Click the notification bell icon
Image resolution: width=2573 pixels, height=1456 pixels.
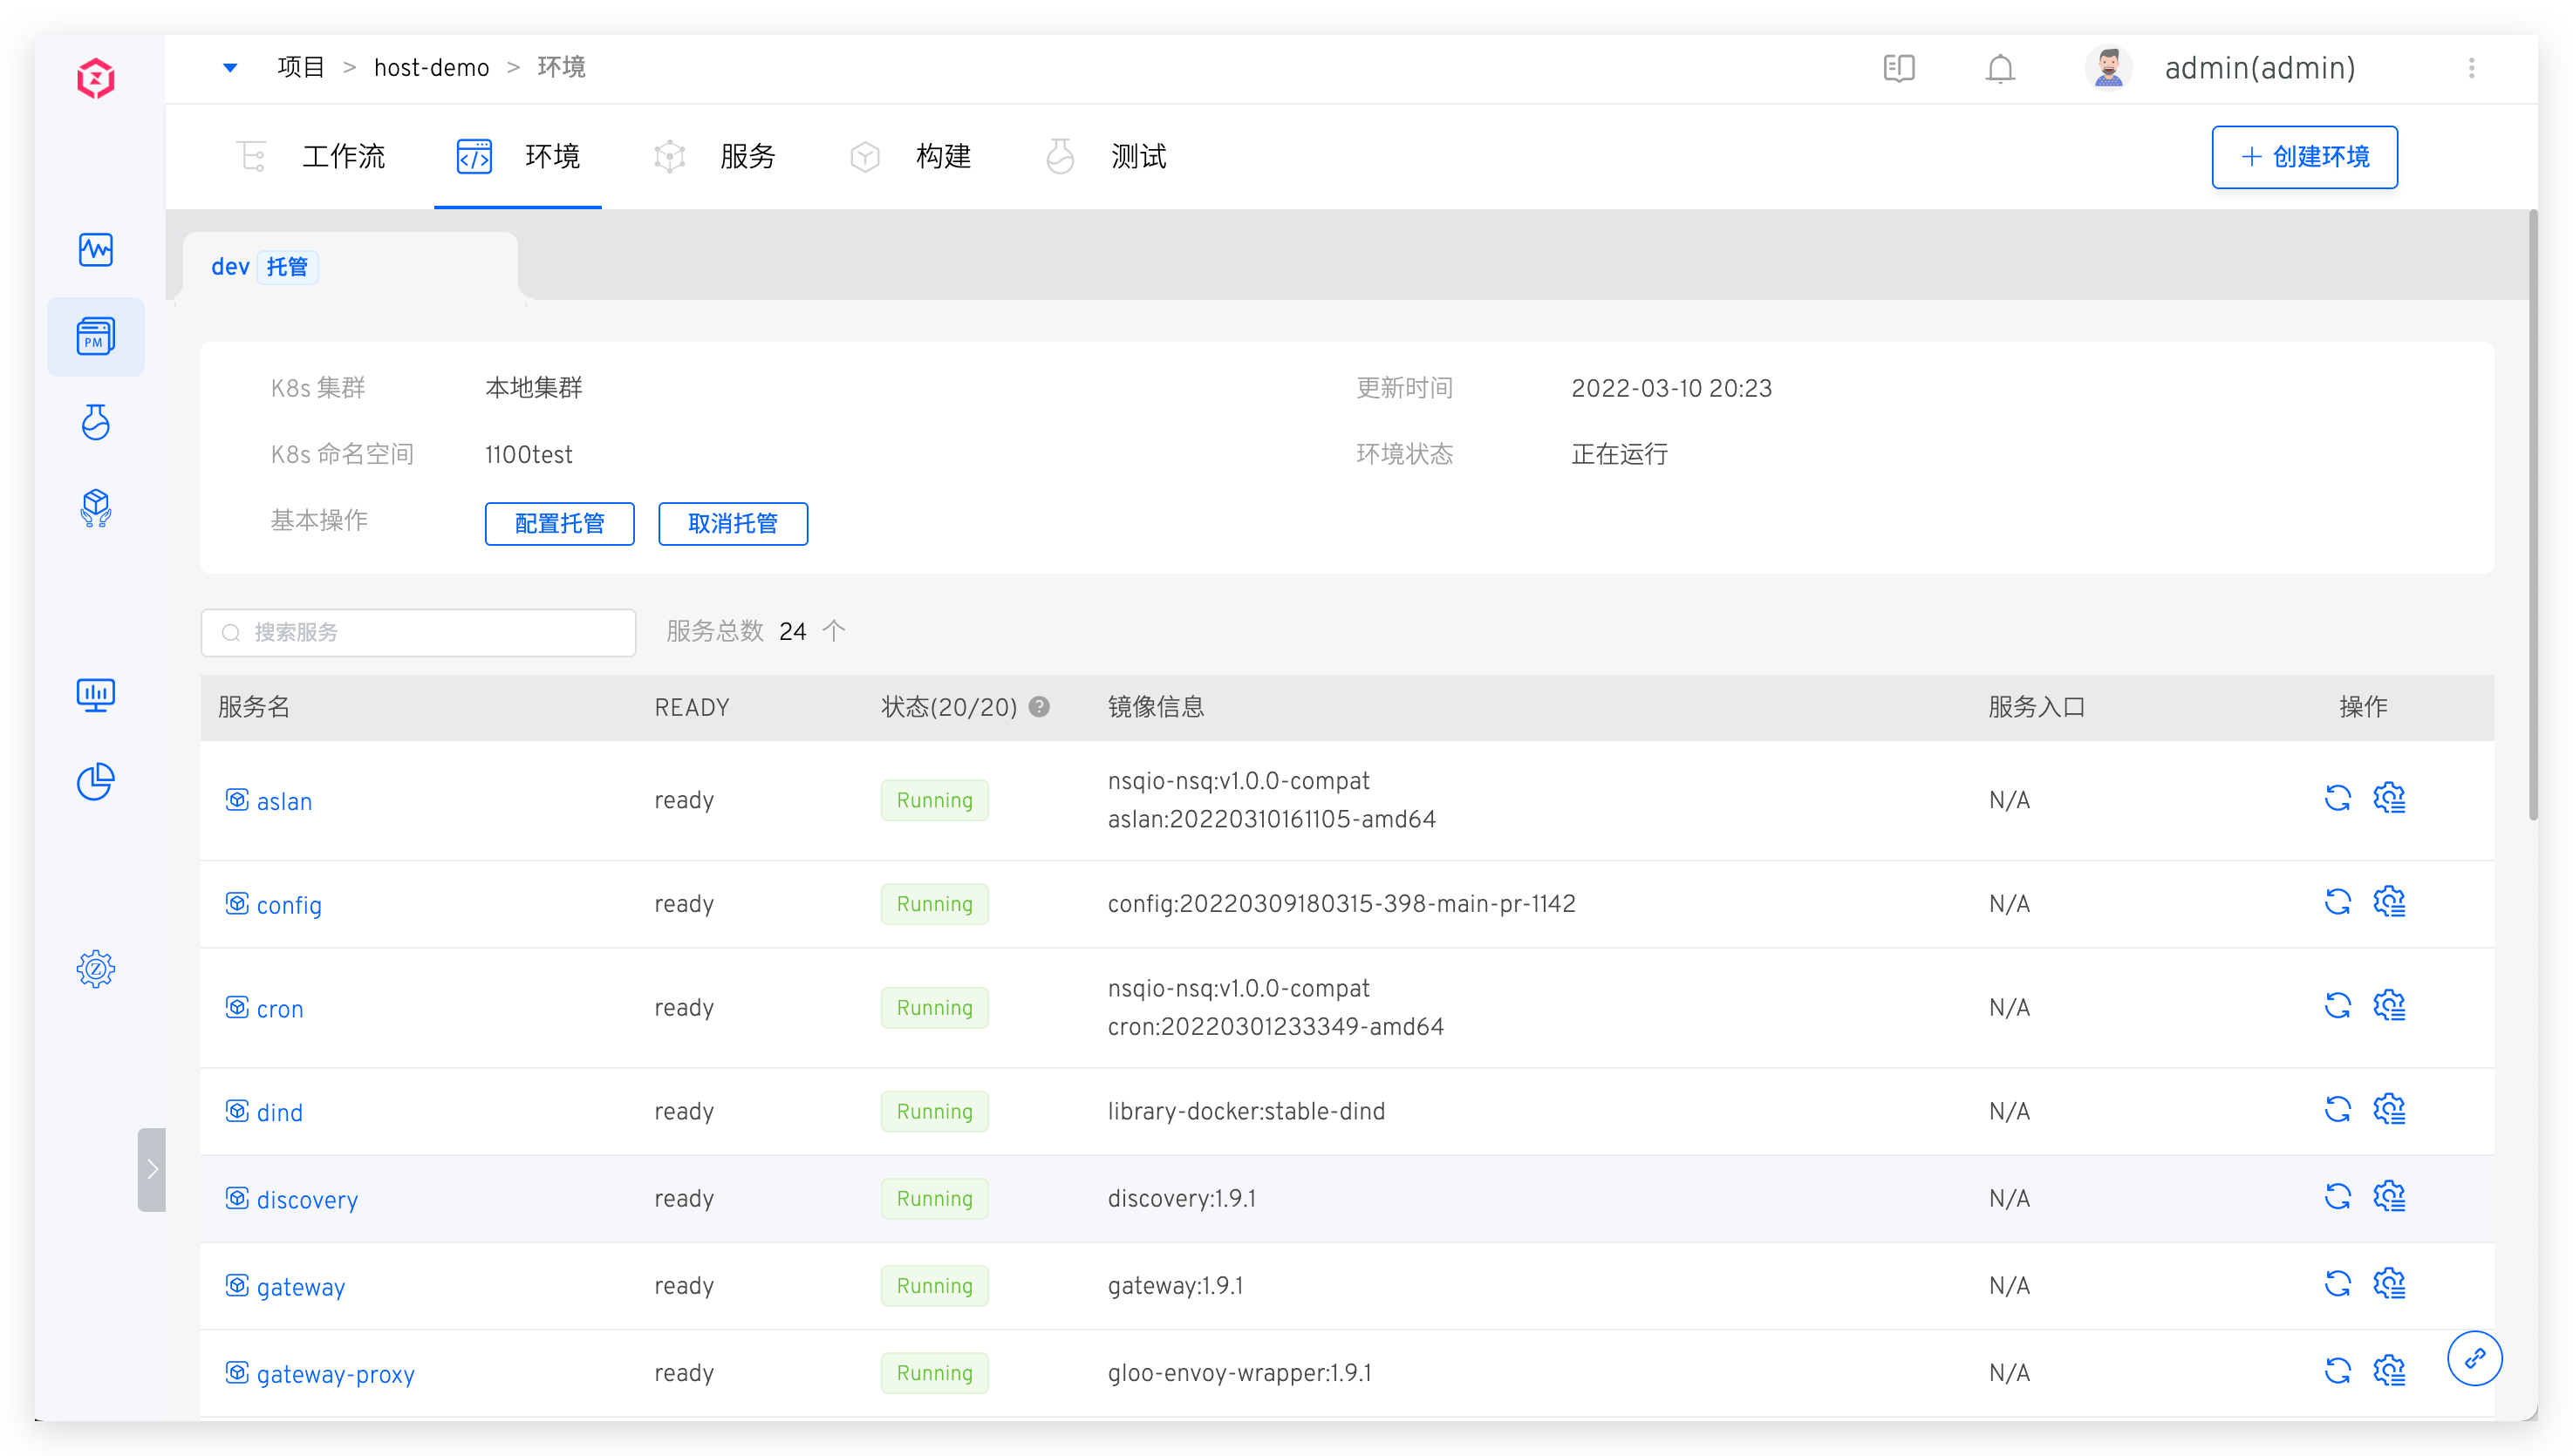click(2000, 68)
